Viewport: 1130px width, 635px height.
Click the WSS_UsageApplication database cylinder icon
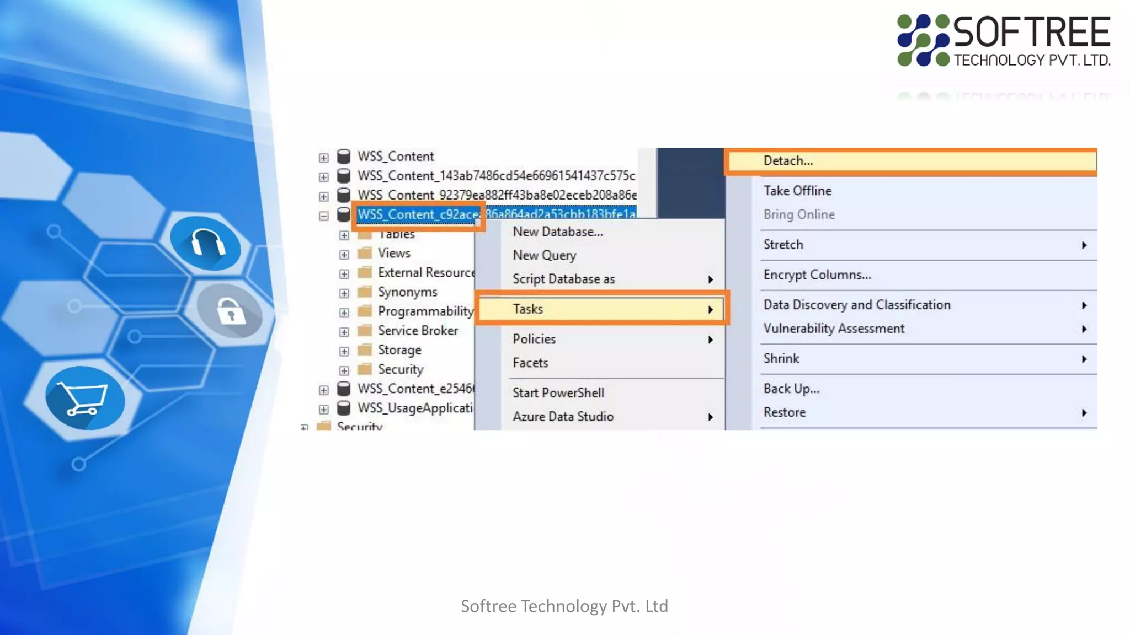coord(343,408)
